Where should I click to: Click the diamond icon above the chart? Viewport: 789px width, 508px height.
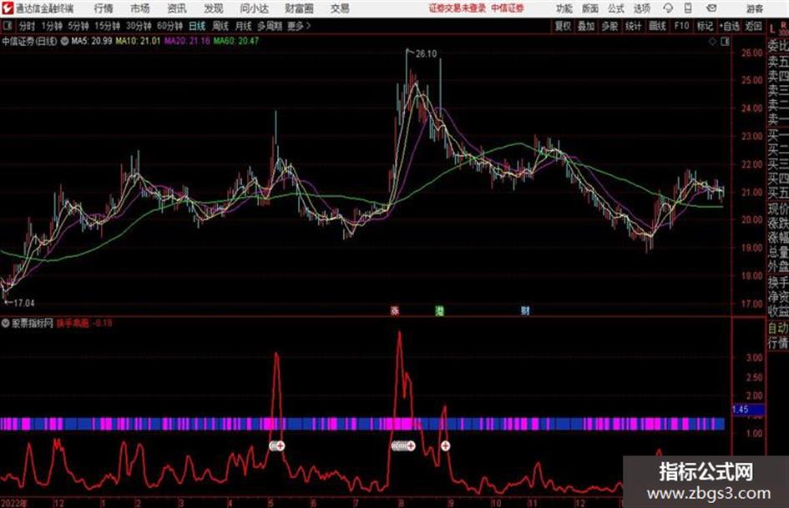point(712,42)
